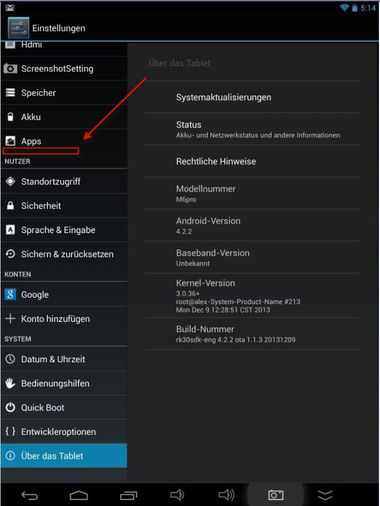
Task: Open Quick Boot entry
Action: 64,407
